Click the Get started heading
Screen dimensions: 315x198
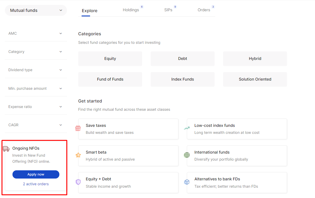pyautogui.click(x=90, y=101)
